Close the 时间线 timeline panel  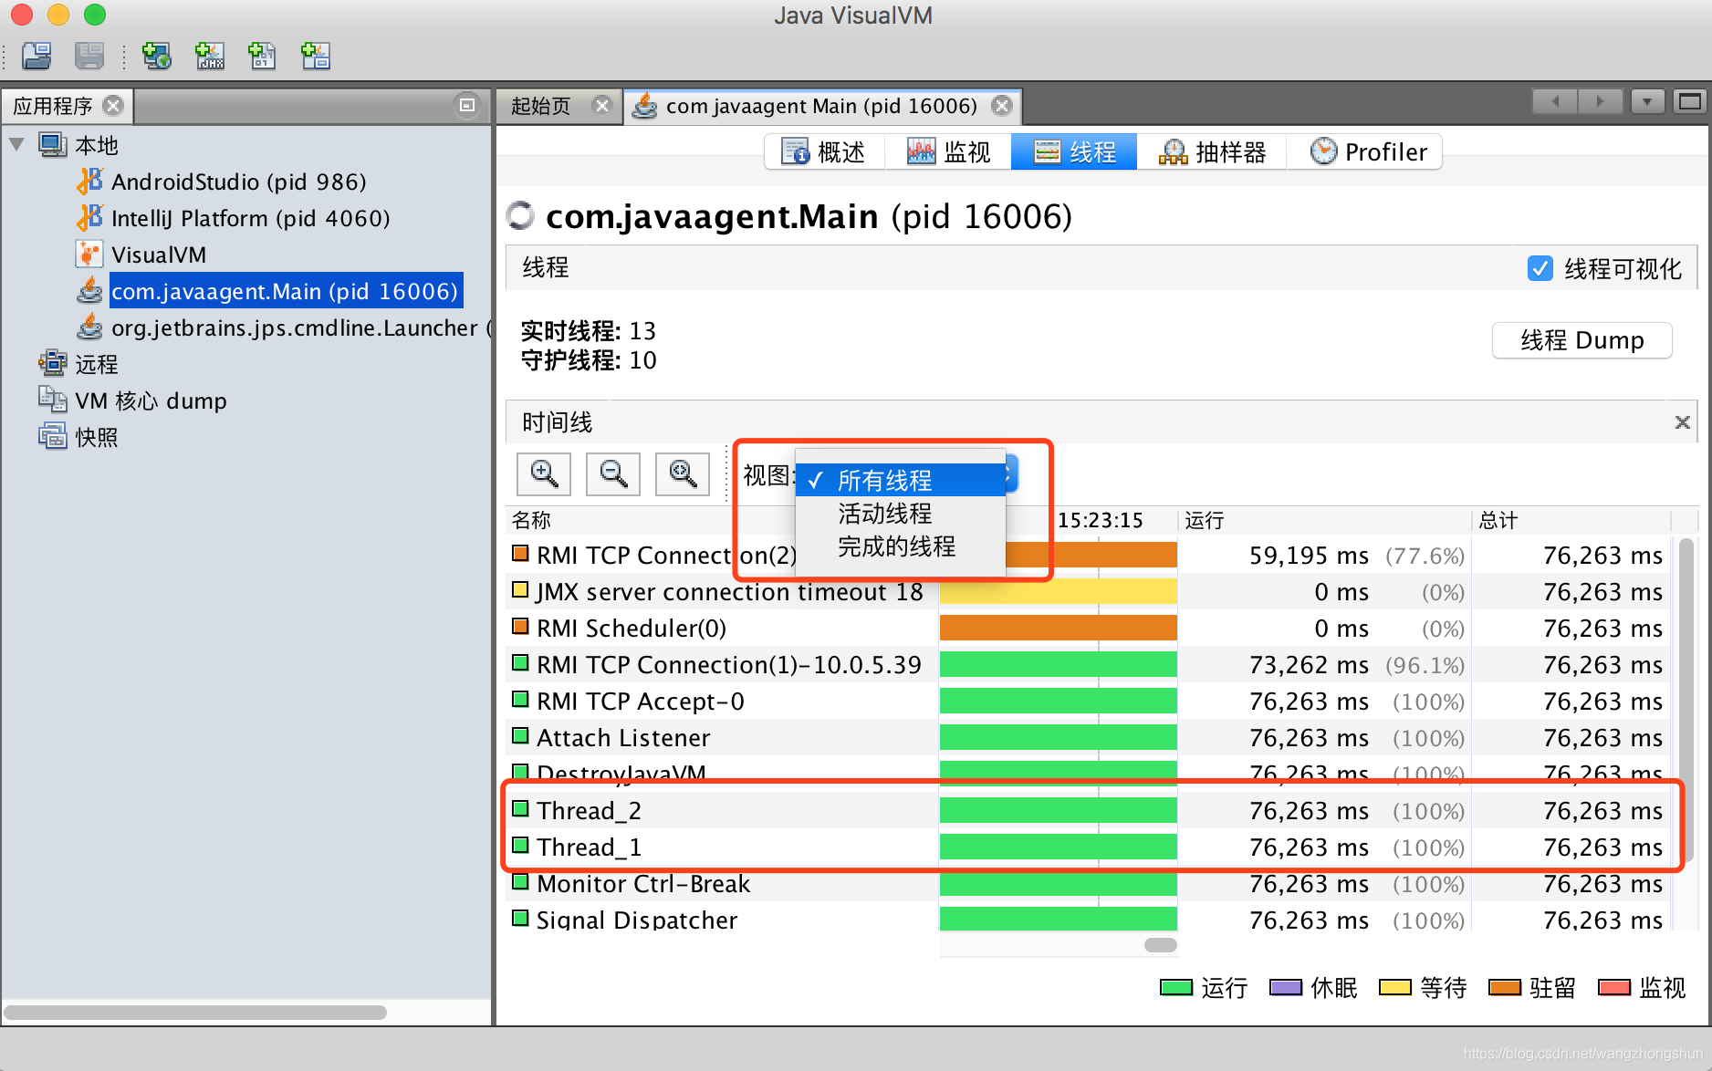click(x=1683, y=422)
